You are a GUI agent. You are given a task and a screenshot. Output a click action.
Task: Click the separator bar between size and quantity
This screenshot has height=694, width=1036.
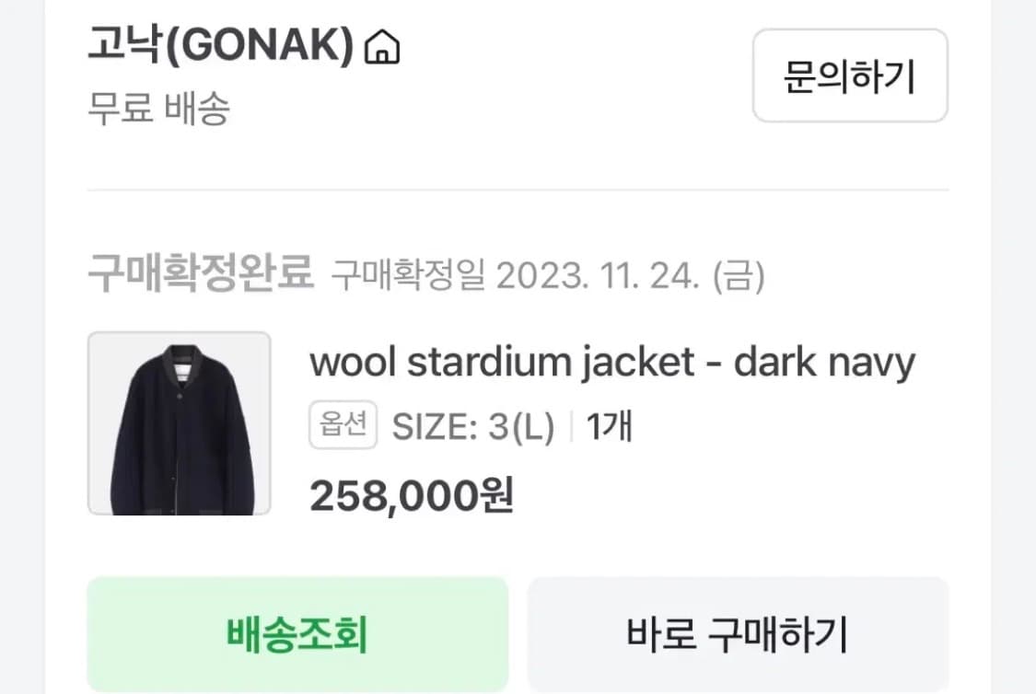click(x=570, y=426)
